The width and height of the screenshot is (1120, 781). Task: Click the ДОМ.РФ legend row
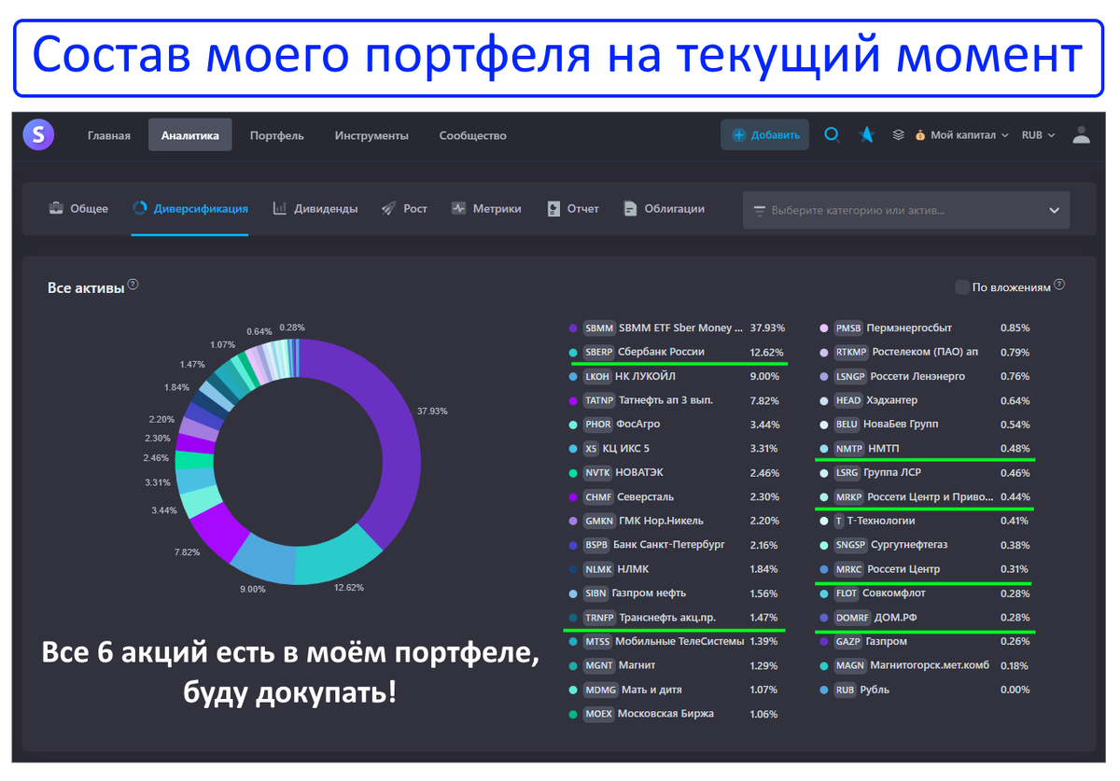[926, 618]
